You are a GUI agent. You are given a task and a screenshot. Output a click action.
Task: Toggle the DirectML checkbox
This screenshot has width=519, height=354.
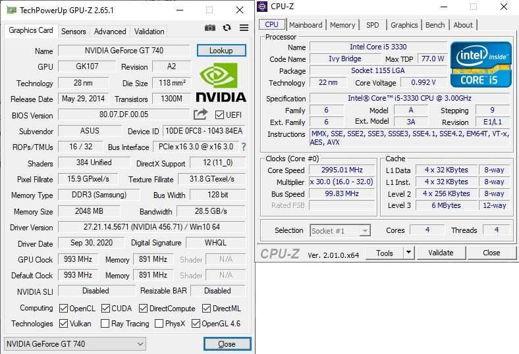coord(207,309)
